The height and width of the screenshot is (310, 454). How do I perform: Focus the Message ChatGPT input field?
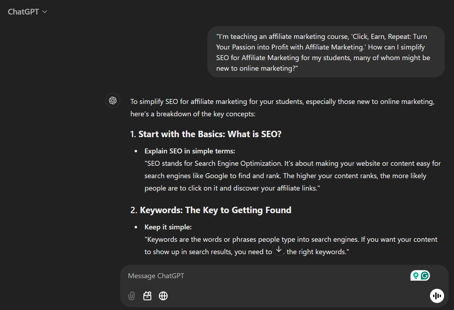pyautogui.click(x=265, y=276)
